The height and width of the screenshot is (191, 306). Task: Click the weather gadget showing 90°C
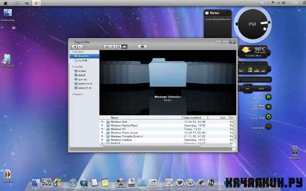pyautogui.click(x=254, y=51)
